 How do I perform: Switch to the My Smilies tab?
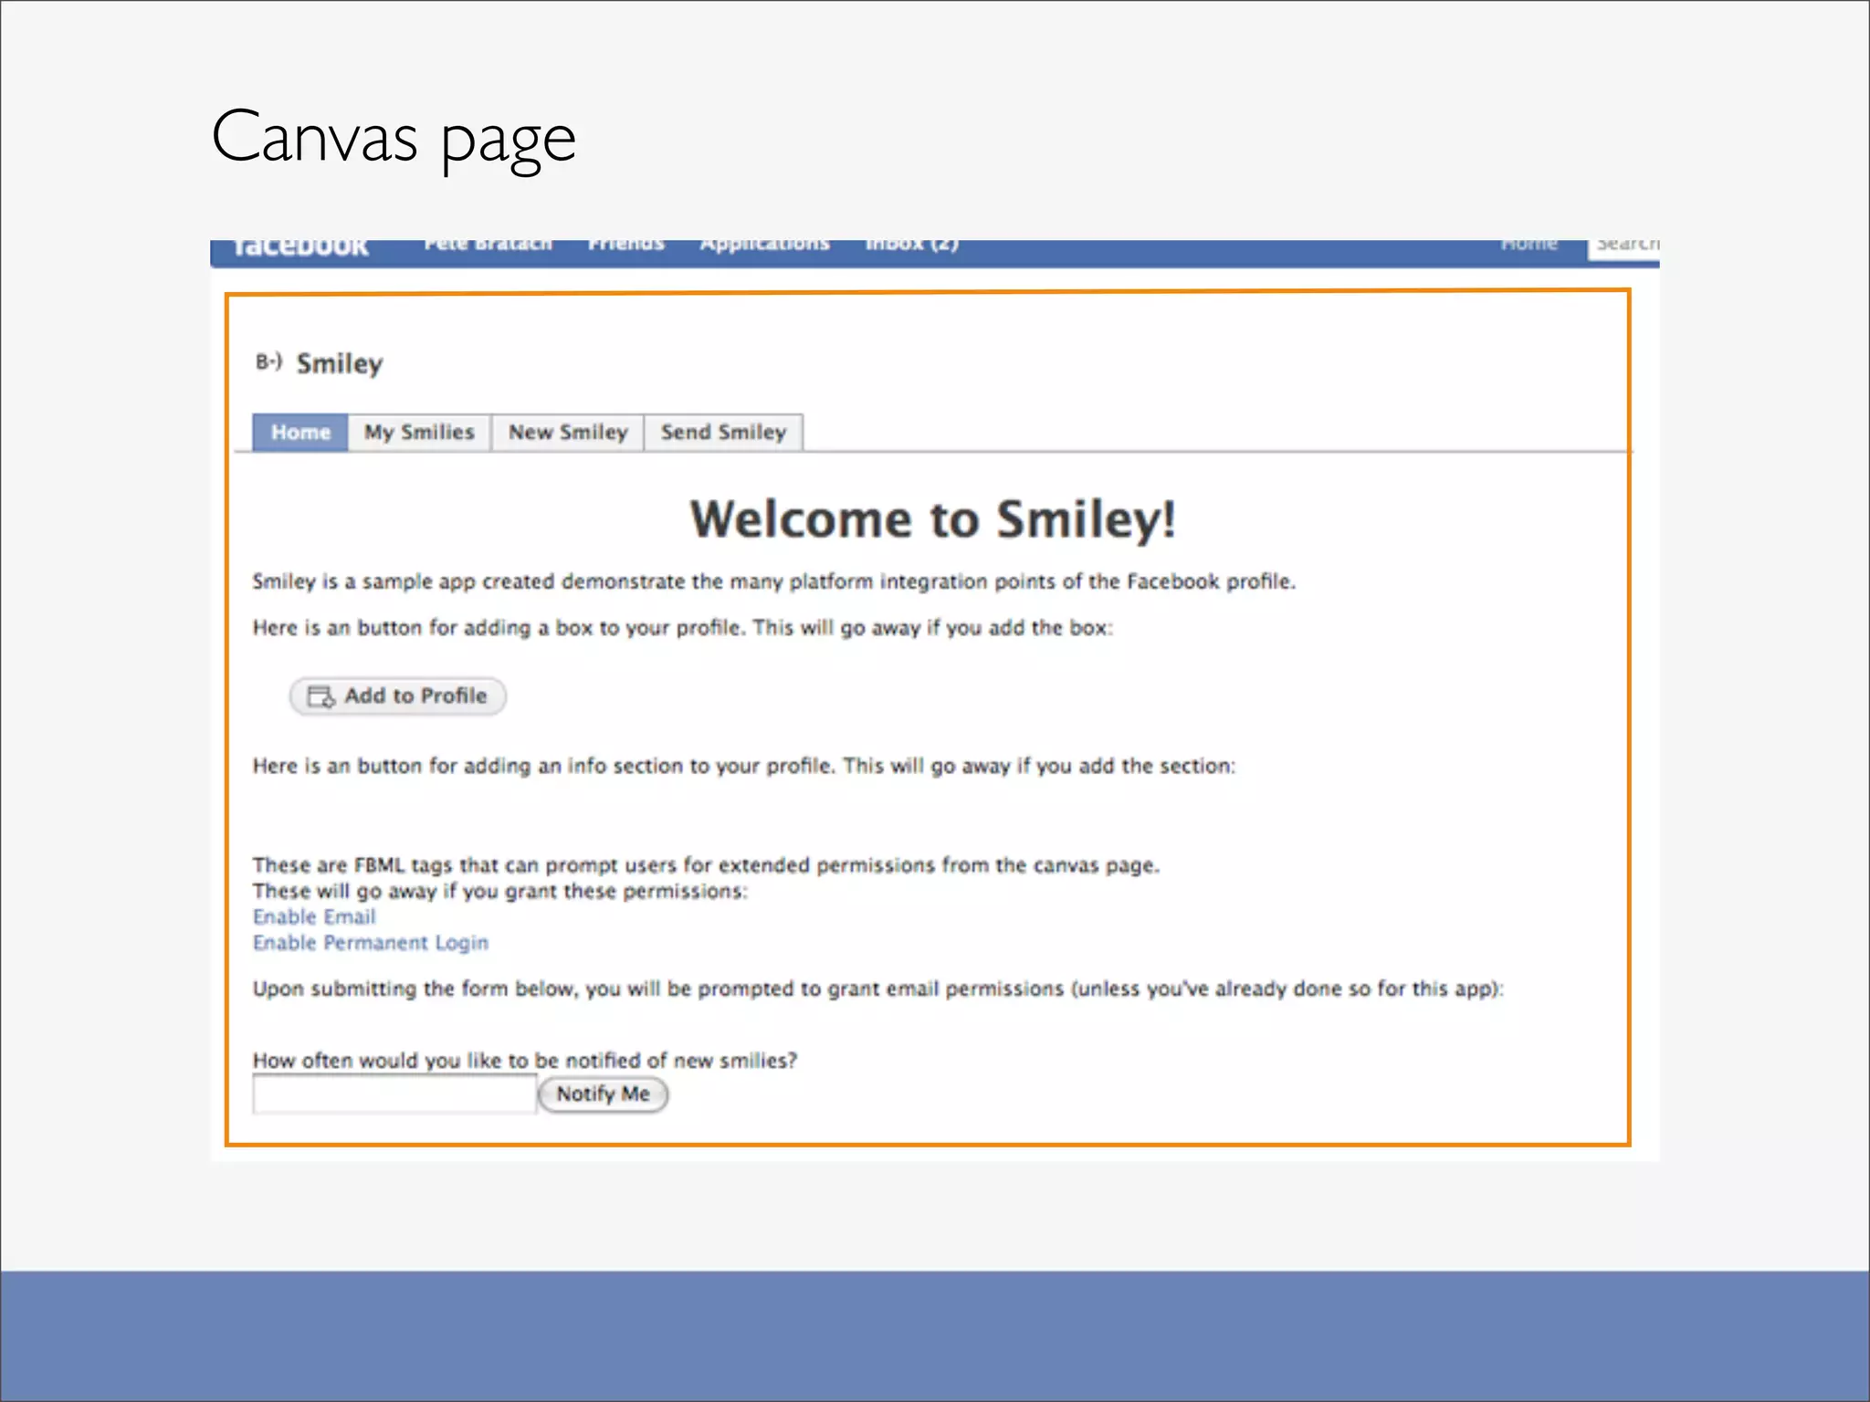(419, 433)
